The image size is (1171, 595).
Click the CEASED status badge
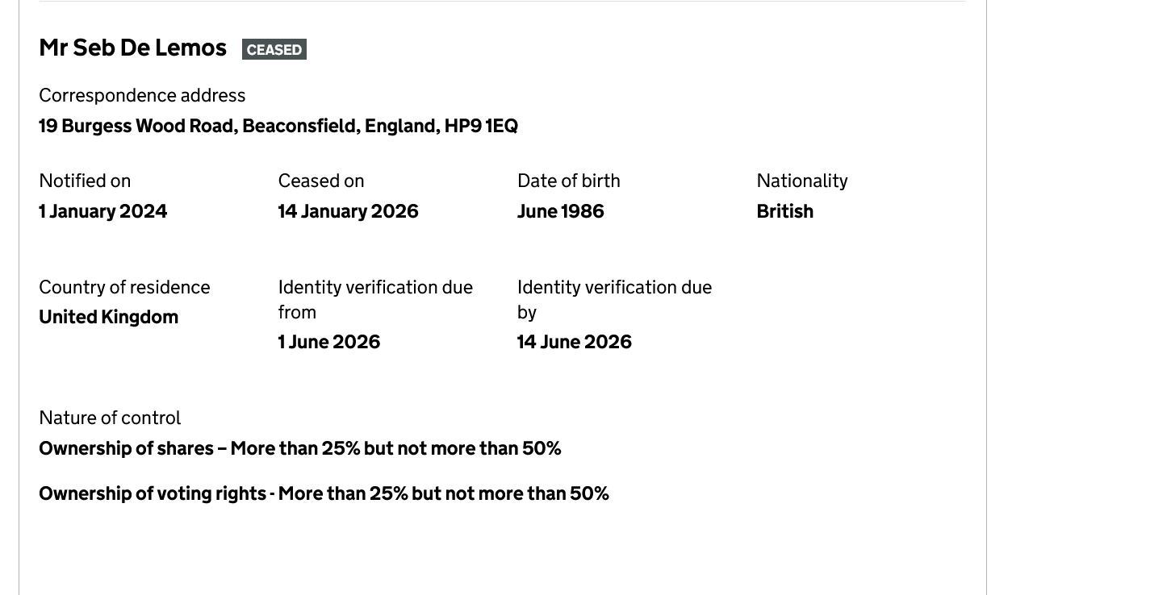274,50
